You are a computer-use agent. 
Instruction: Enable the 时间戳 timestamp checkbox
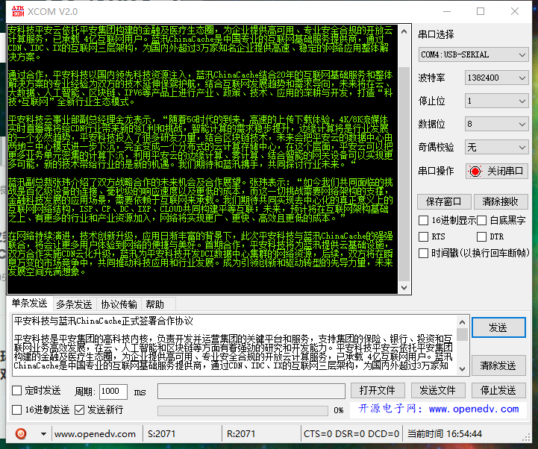point(423,253)
